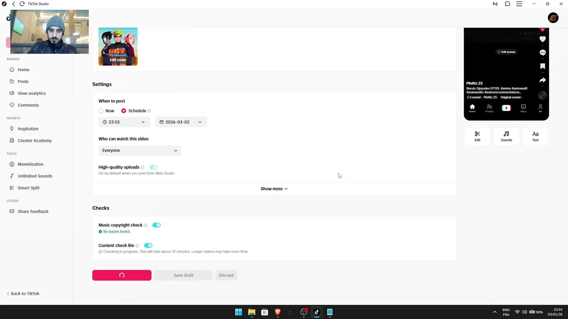Click the comment bubble icon in preview
568x319 pixels.
(x=542, y=52)
